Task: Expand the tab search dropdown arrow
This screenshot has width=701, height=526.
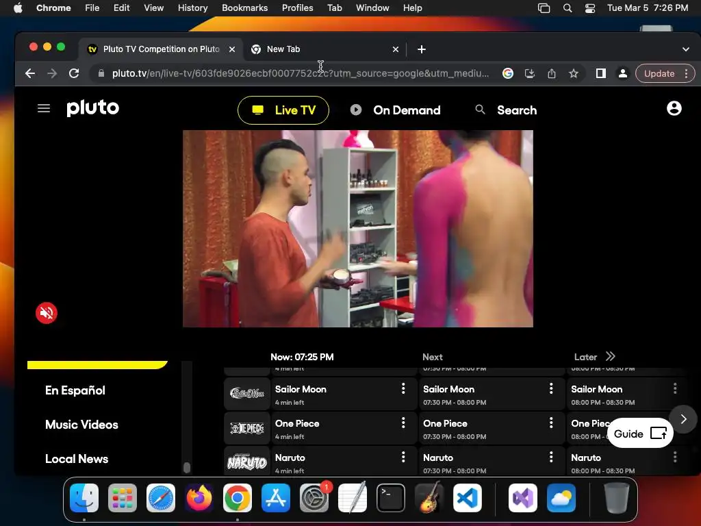Action: (686, 49)
